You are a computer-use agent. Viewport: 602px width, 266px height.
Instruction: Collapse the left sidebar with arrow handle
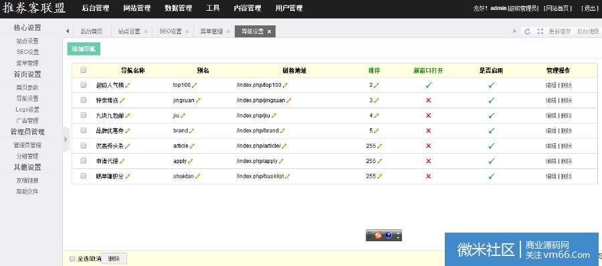click(x=66, y=139)
